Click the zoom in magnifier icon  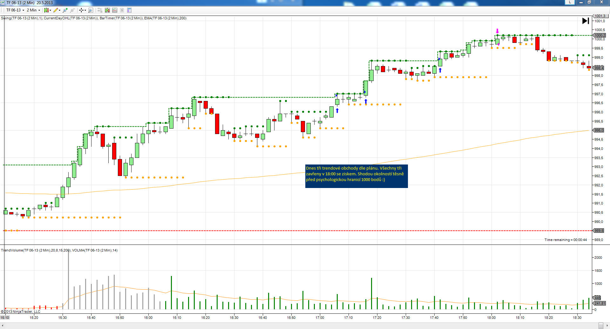pyautogui.click(x=65, y=10)
